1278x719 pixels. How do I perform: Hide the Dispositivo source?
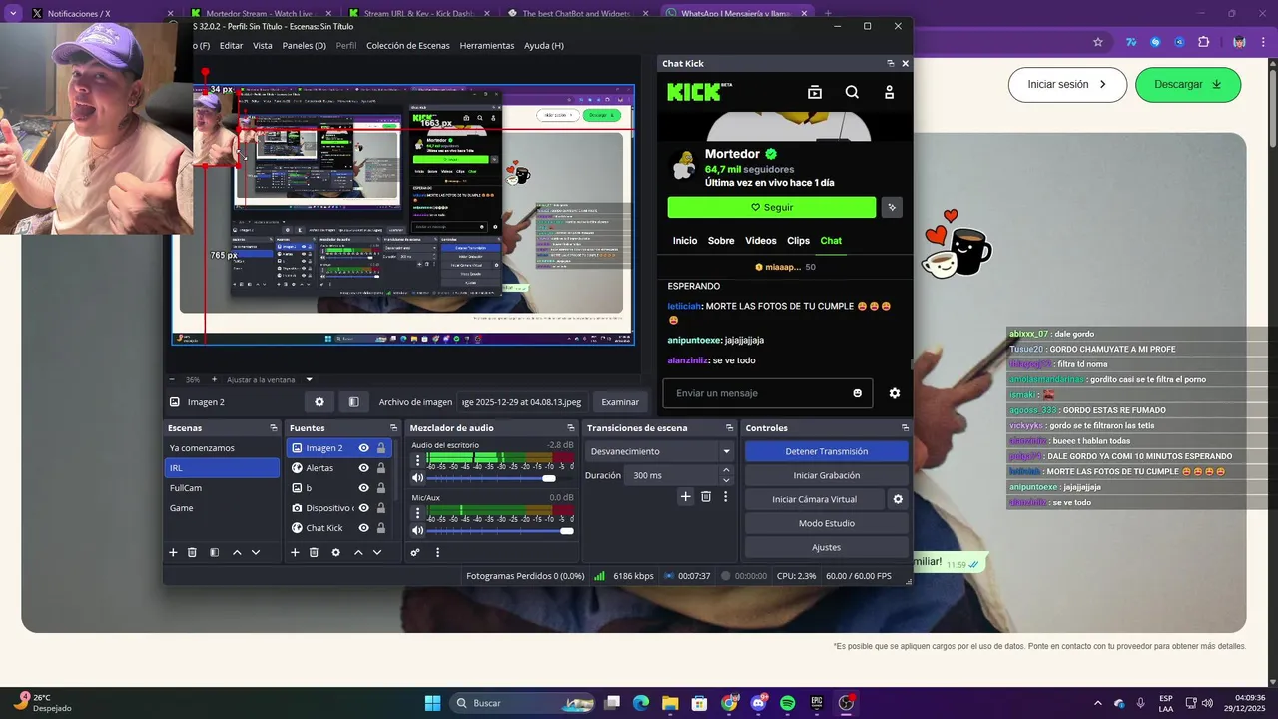[364, 508]
